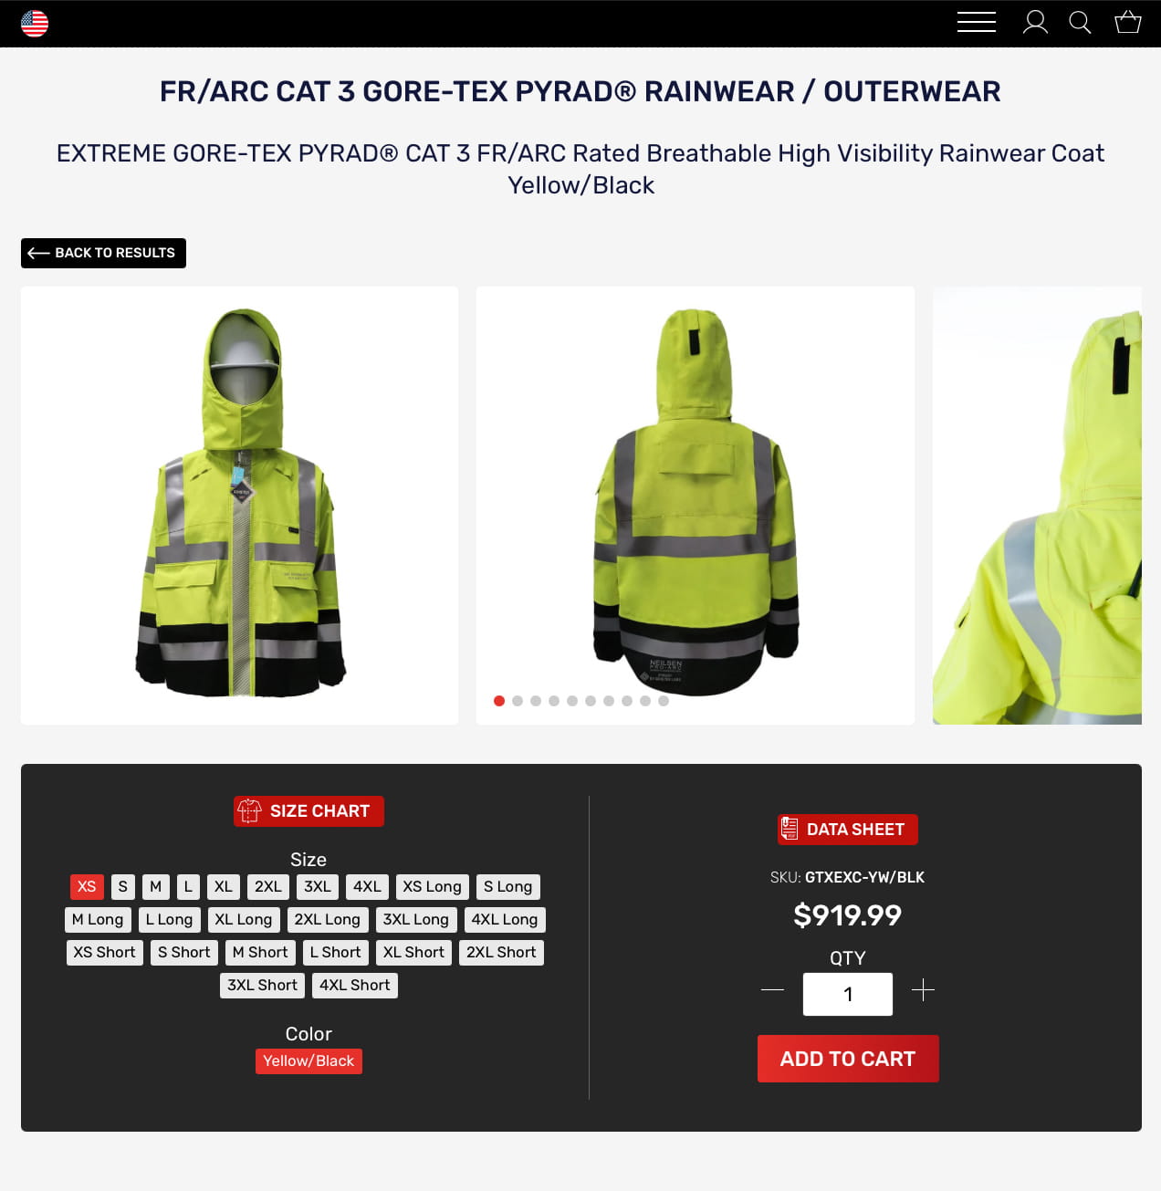Decrease quantity with the minus icon
Viewport: 1161px width, 1191px height.
pyautogui.click(x=772, y=990)
